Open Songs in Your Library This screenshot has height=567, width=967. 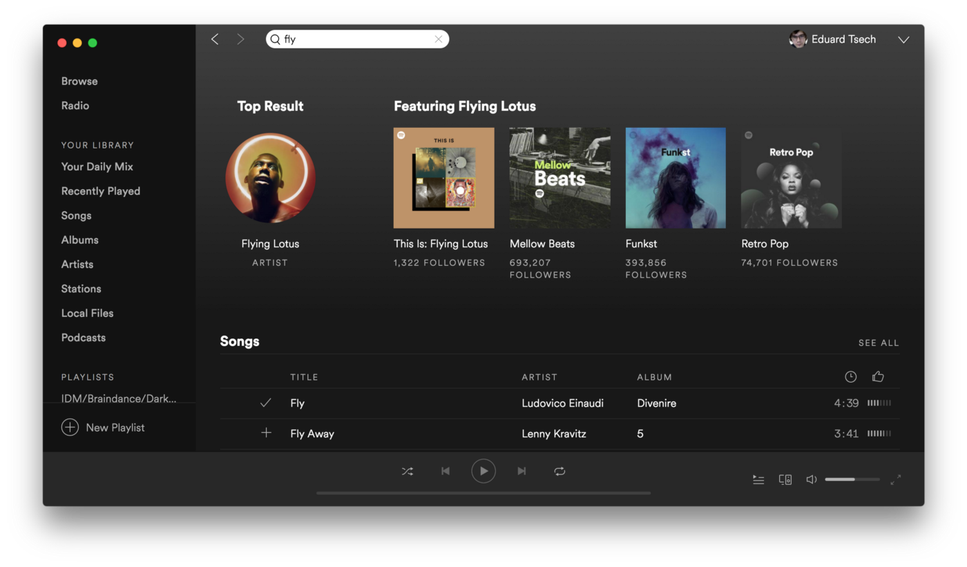[x=76, y=215]
